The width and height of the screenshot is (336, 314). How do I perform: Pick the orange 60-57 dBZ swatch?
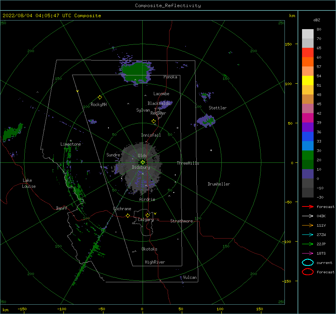pyautogui.click(x=308, y=62)
